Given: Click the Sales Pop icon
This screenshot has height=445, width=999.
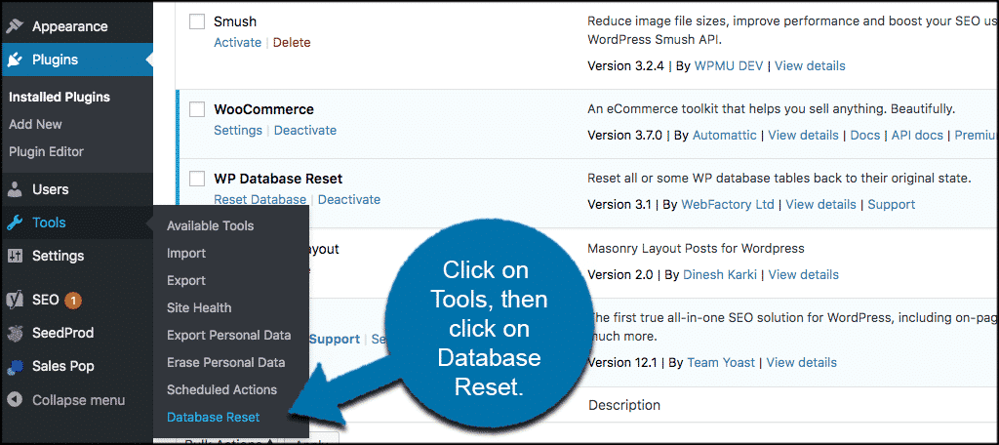Looking at the screenshot, I should coord(15,367).
